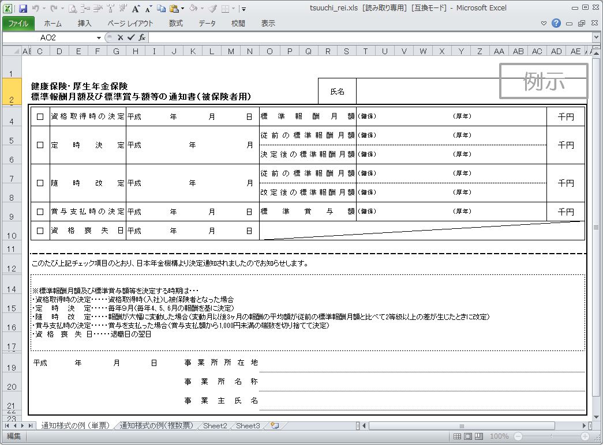
Task: Check the 定時決定 checkbox
Action: pyautogui.click(x=39, y=145)
